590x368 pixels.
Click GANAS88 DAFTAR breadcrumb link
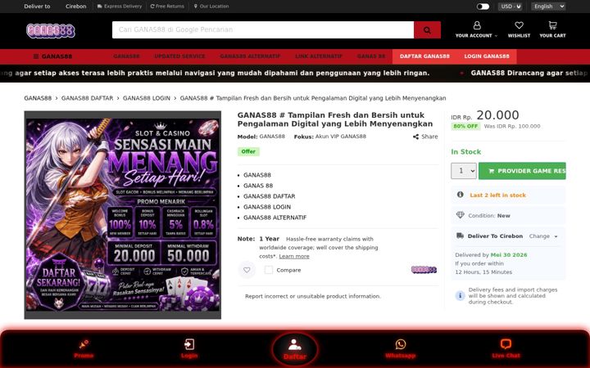87,98
